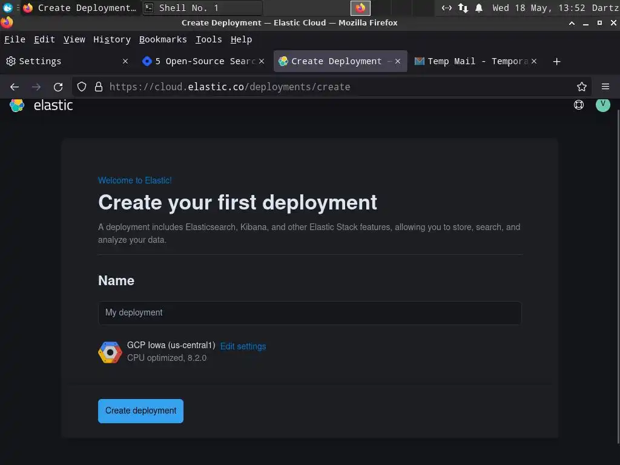Click the 'Welcome to Elastic!' text
This screenshot has height=465, width=620.
[135, 180]
